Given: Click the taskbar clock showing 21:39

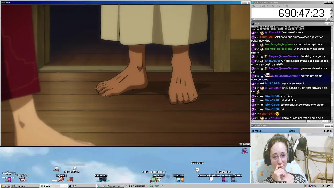Looking at the screenshot, I should 326,186.
